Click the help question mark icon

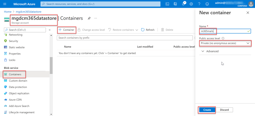pyautogui.click(x=199, y=4)
